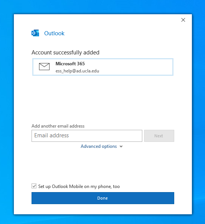This screenshot has height=224, width=205.
Task: Select the Microsoft 365 account entry
Action: (x=103, y=67)
